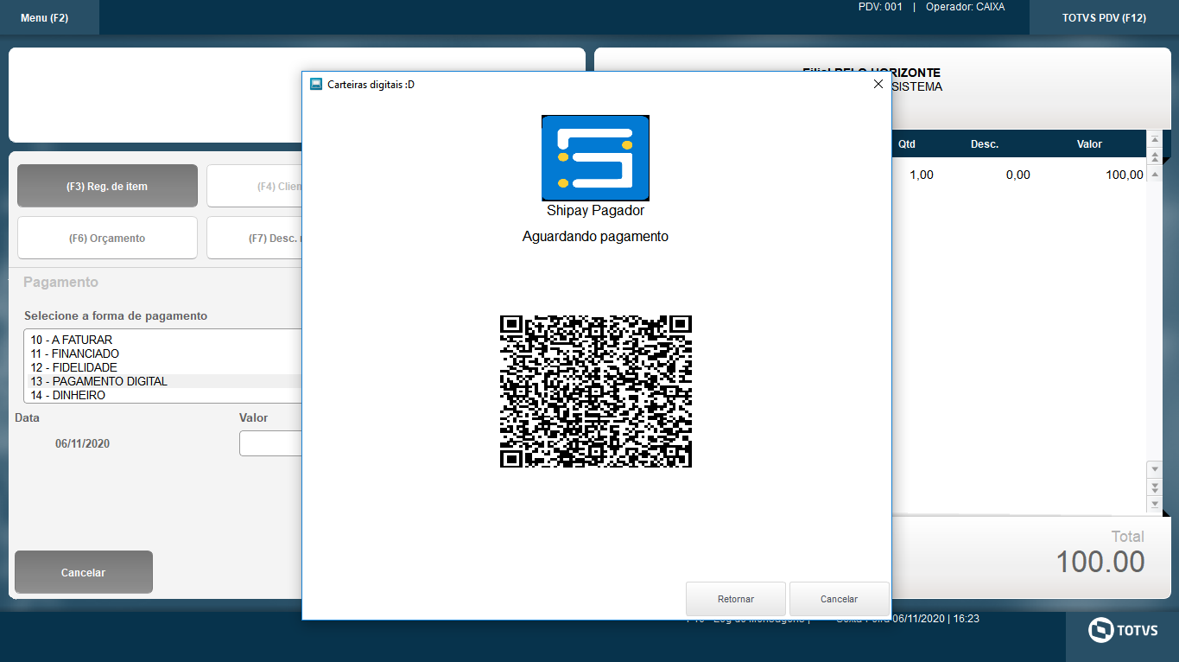
Task: Click the Valor input field in Pagamento
Action: (x=270, y=443)
